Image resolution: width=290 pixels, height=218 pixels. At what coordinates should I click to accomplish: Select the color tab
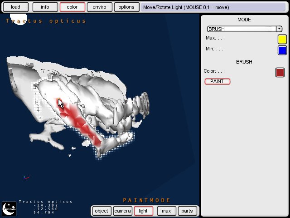coord(72,7)
